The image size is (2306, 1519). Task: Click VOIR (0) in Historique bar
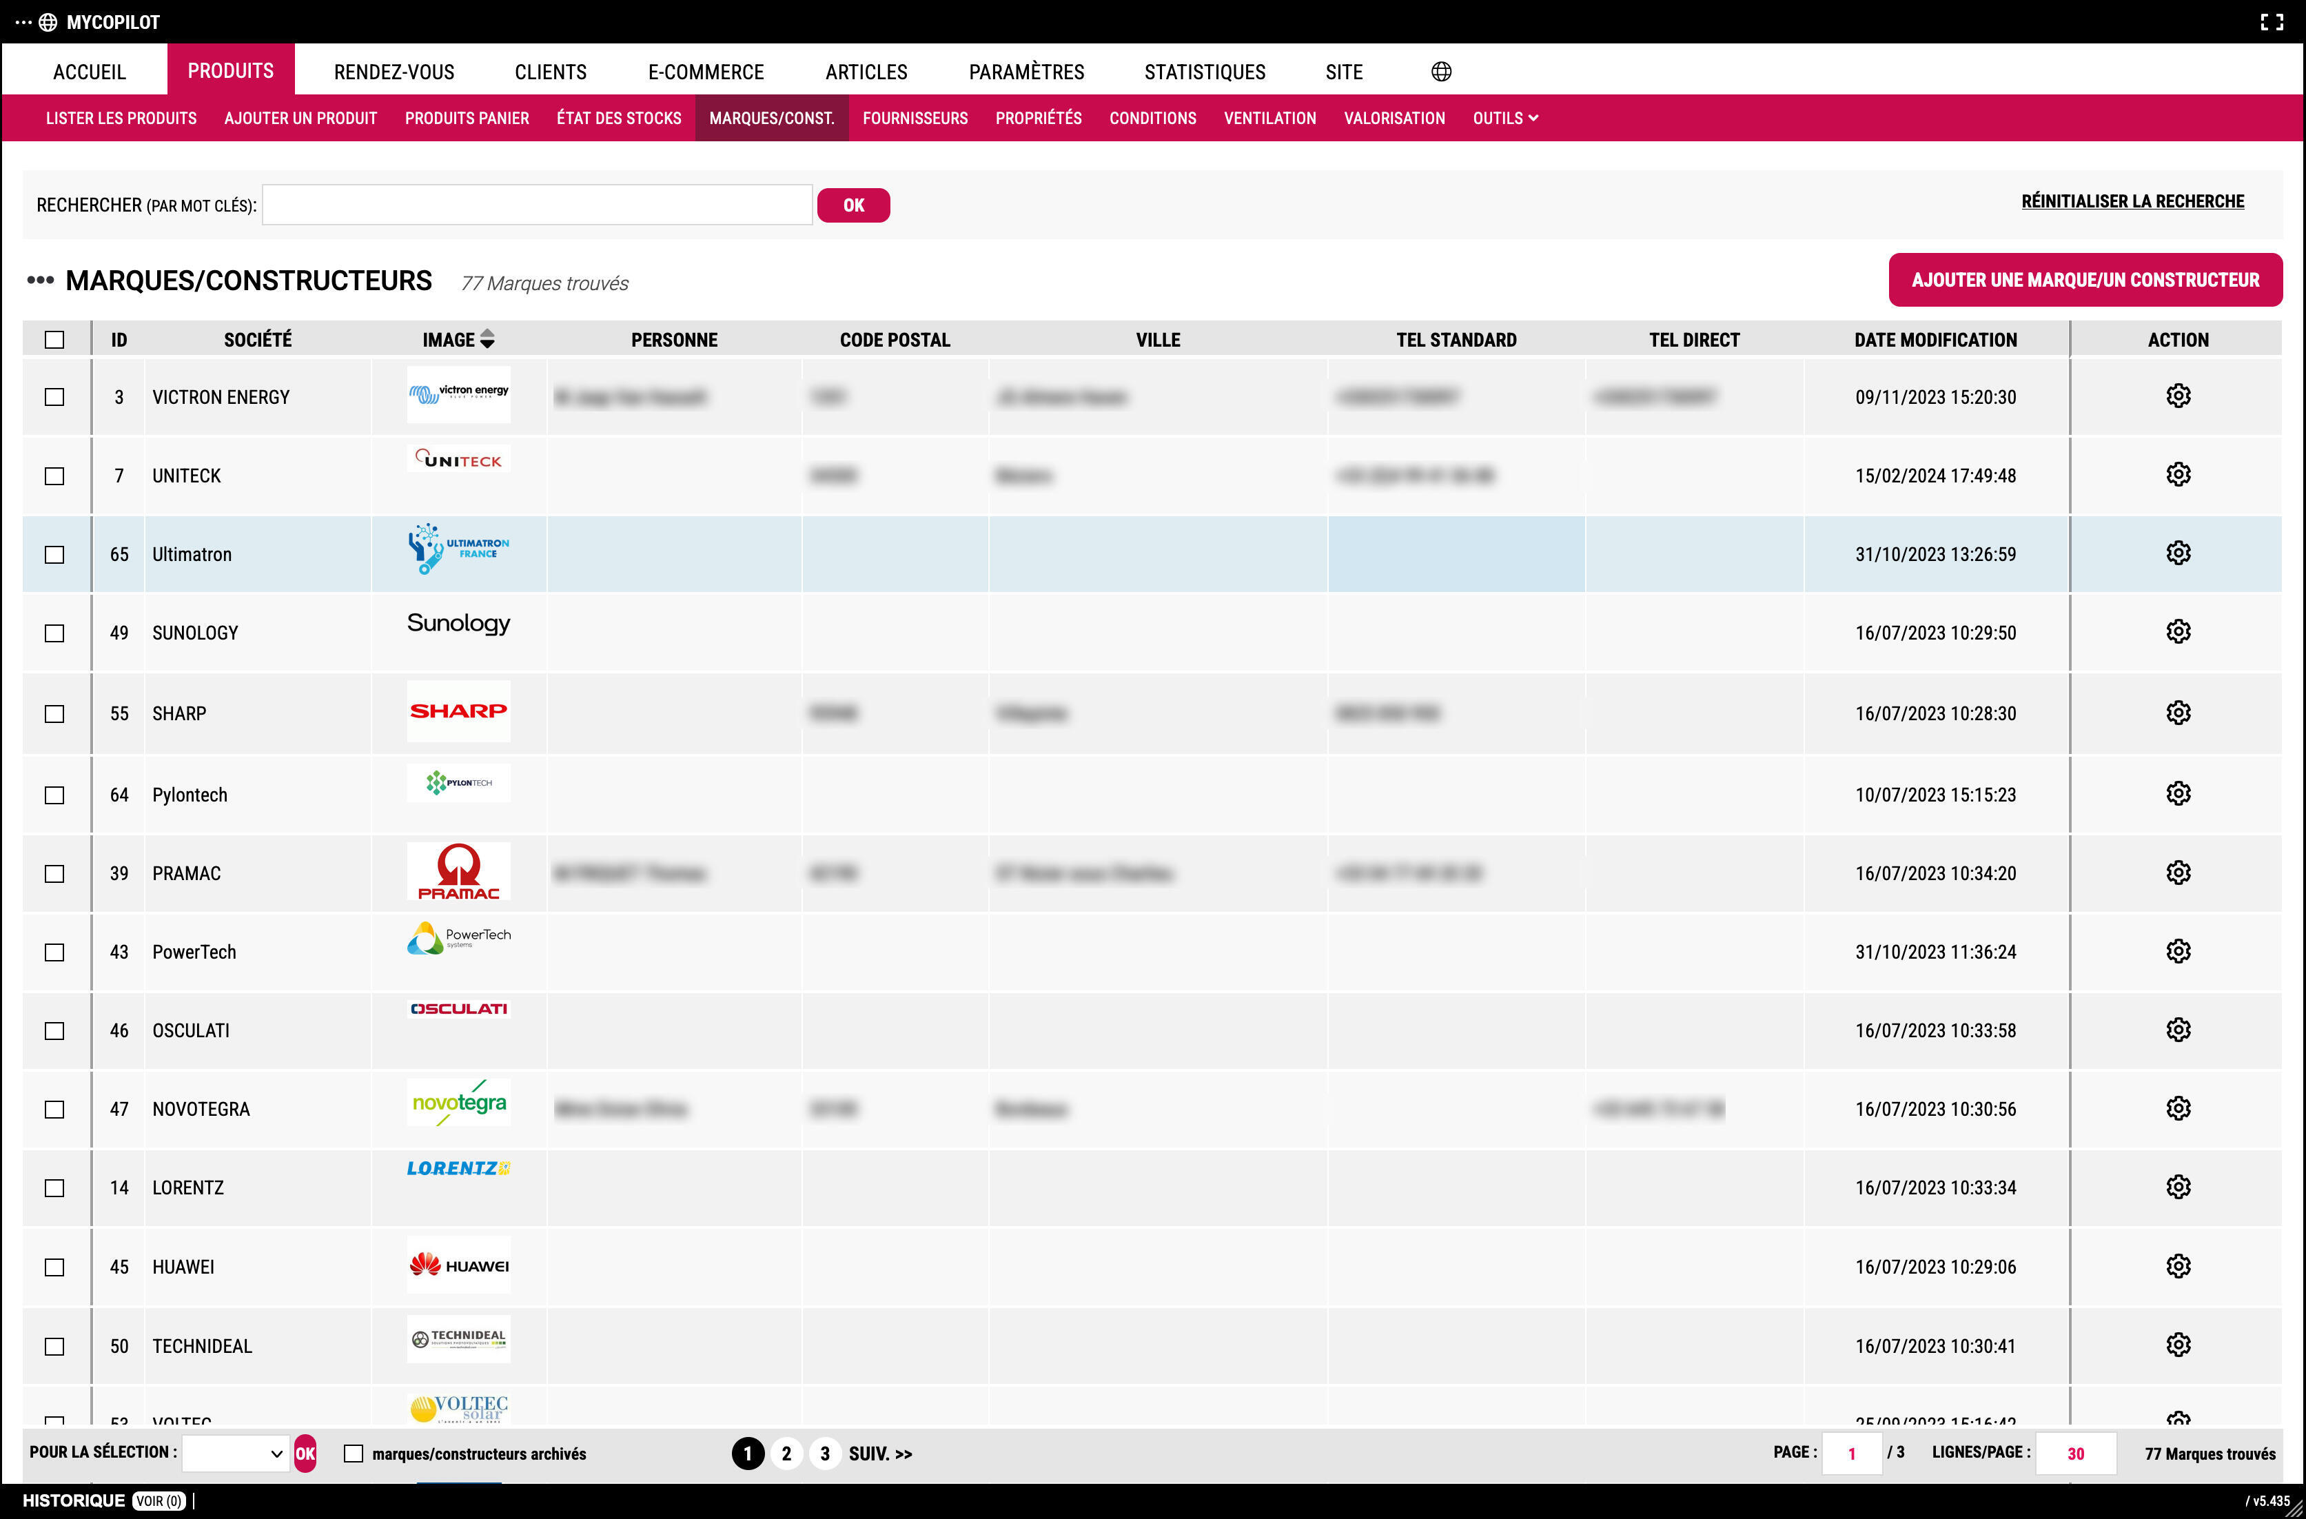click(x=158, y=1502)
